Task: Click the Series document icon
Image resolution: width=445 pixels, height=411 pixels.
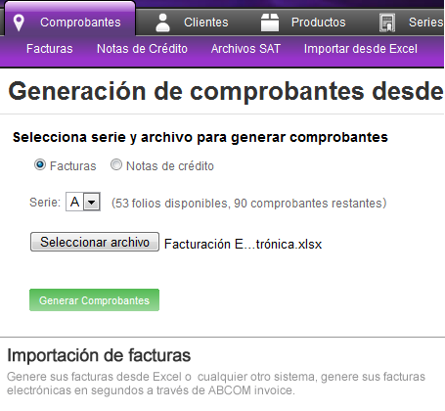Action: (x=387, y=23)
